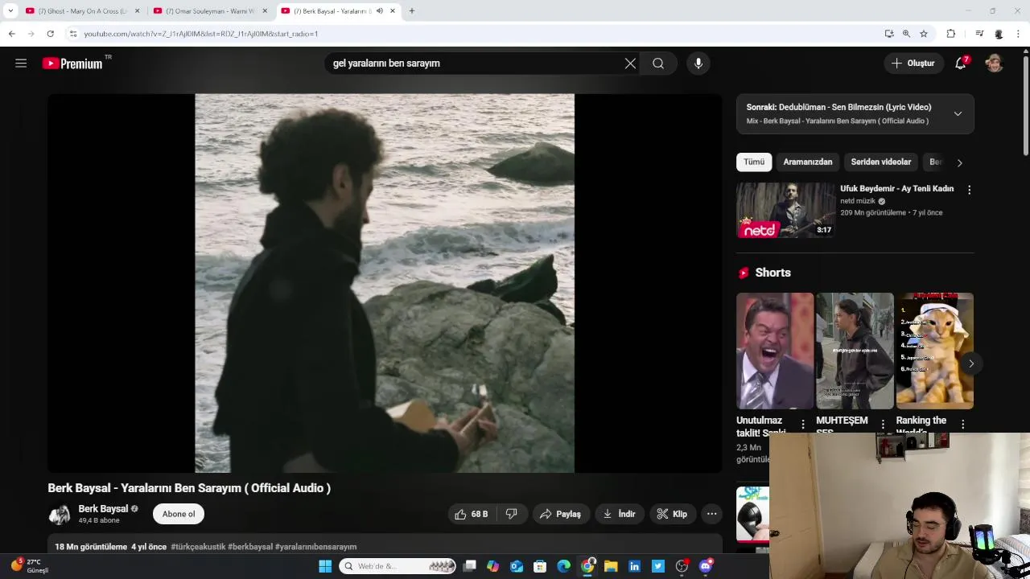The image size is (1030, 579).
Task: Open Windows Start menu
Action: (x=325, y=566)
